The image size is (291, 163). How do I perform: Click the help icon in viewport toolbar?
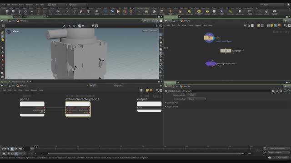pos(161,26)
